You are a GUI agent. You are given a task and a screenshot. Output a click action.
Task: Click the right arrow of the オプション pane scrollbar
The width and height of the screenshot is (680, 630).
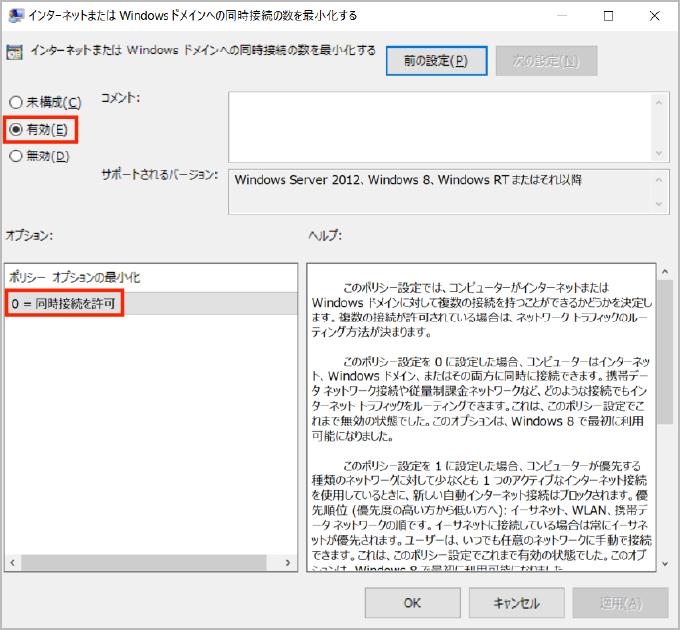click(x=287, y=563)
